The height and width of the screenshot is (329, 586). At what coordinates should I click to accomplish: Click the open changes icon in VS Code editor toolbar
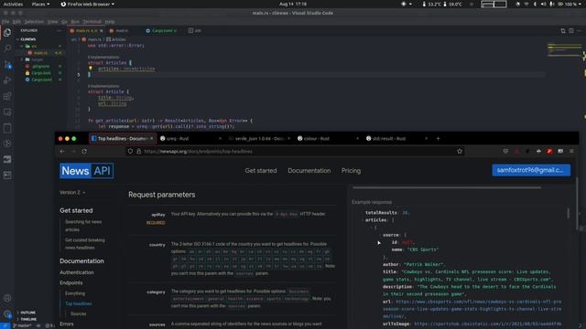pos(563,30)
